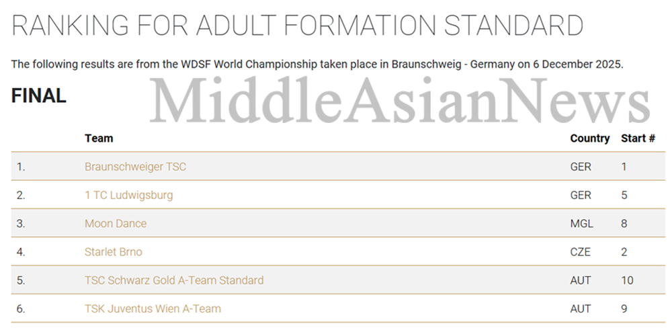Click start number 10
The image size is (672, 332).
(627, 280)
